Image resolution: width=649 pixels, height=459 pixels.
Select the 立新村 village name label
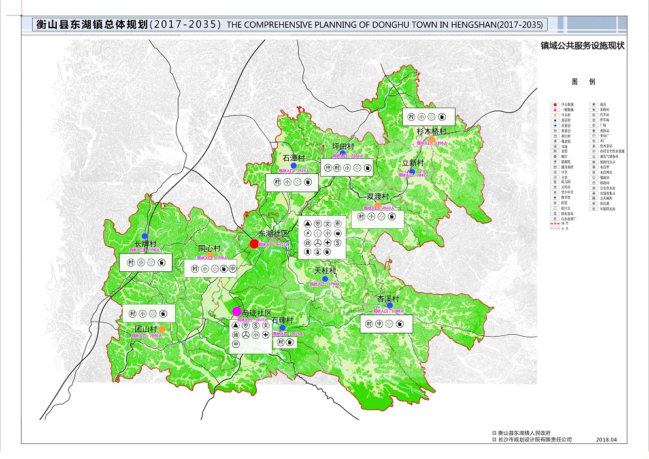413,163
